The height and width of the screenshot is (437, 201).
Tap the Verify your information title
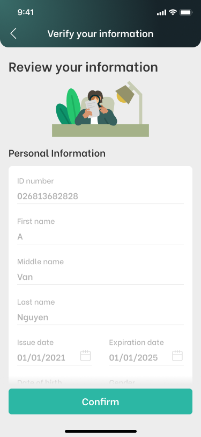pos(101,34)
